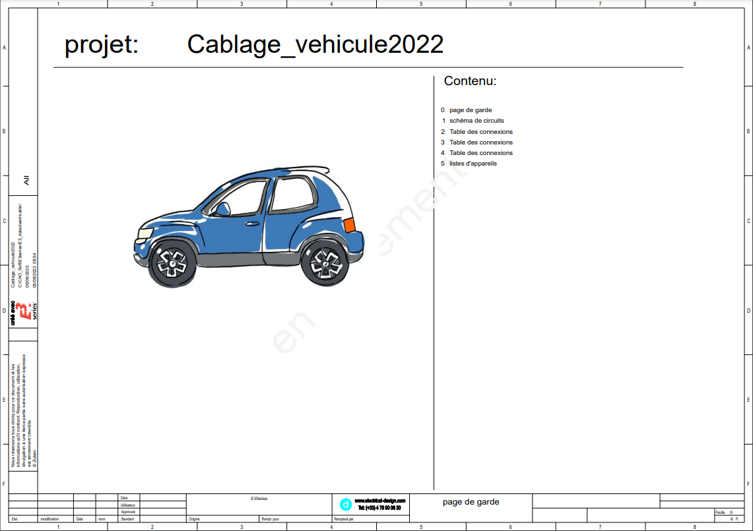Open entry 2 'Table des connexions'

pos(476,131)
